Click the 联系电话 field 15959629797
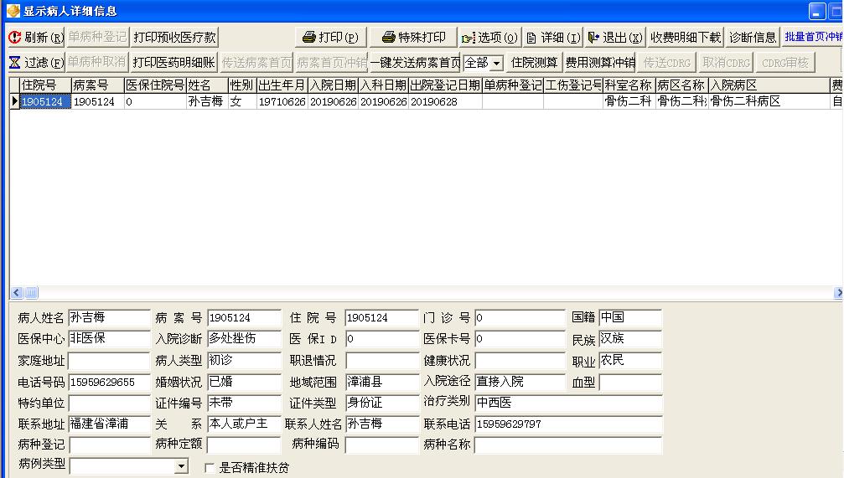844x478 pixels. (x=568, y=424)
